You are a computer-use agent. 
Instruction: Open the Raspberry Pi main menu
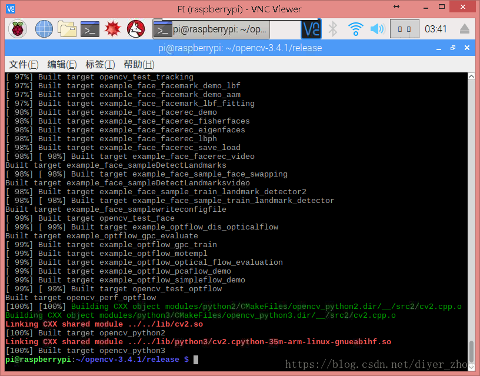point(18,29)
